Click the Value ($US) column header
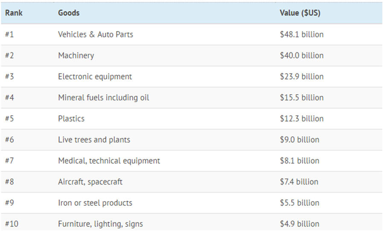The width and height of the screenshot is (384, 231). [x=300, y=13]
